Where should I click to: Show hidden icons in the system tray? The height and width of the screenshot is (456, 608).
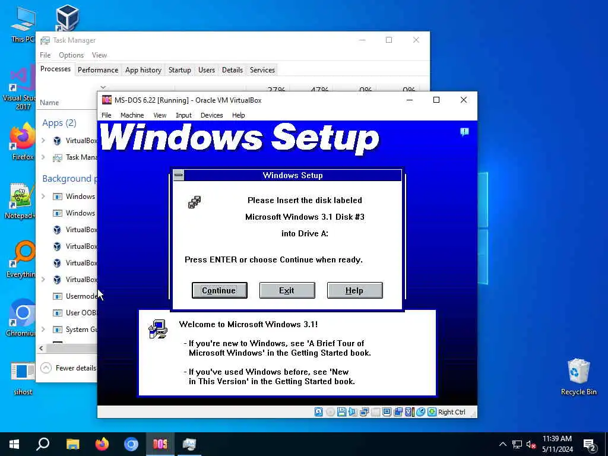[x=502, y=444]
